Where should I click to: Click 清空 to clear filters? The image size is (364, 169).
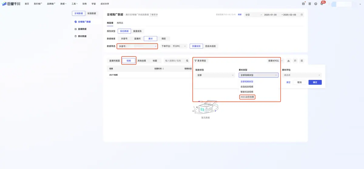pos(288,82)
